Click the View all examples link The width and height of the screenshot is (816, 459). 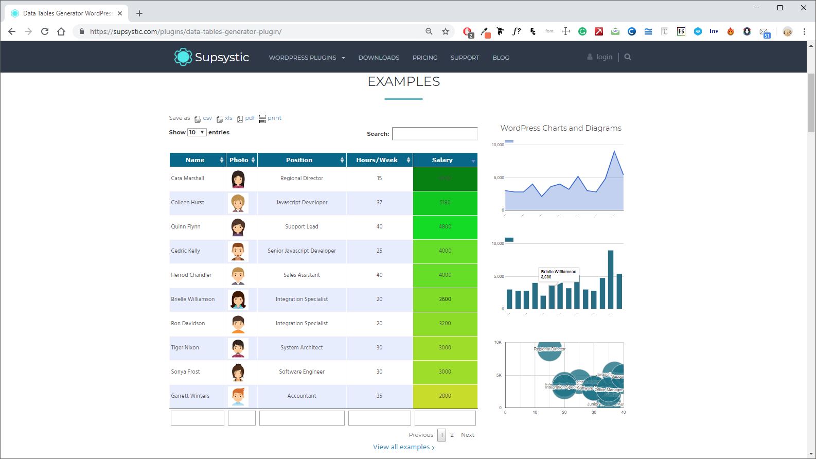(x=403, y=447)
